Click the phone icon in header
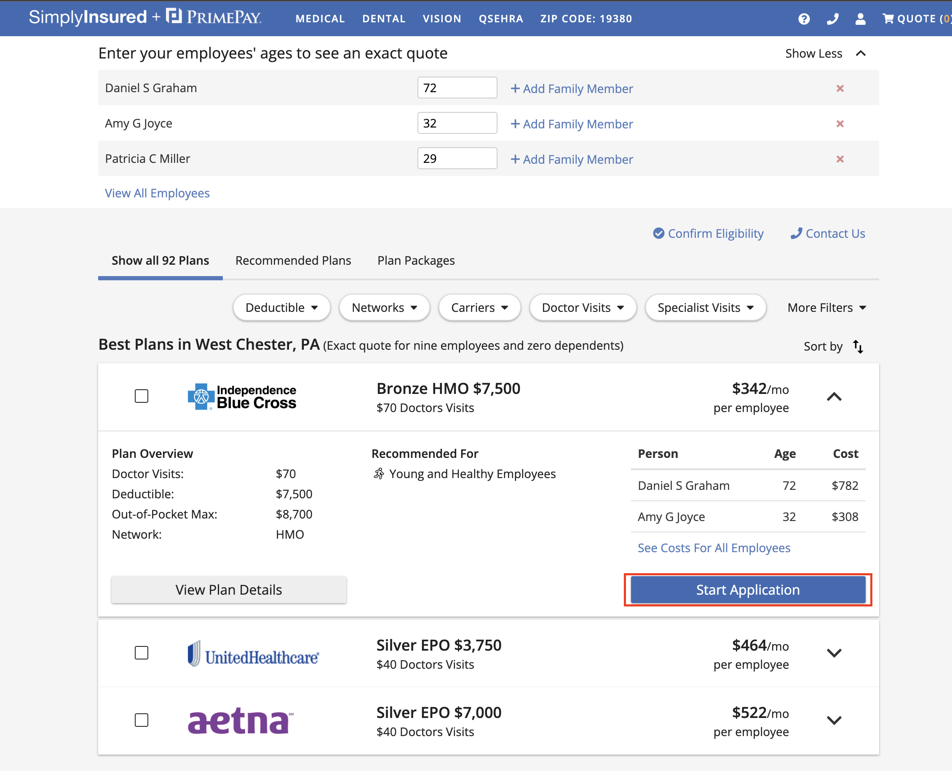952x771 pixels. coord(832,19)
